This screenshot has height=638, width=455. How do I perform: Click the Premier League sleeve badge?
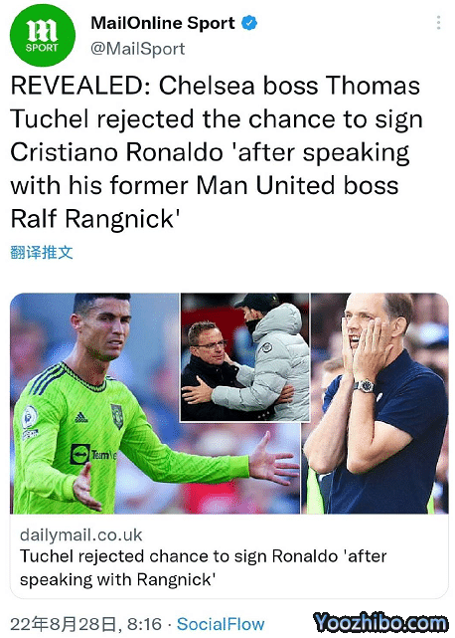coord(30,417)
